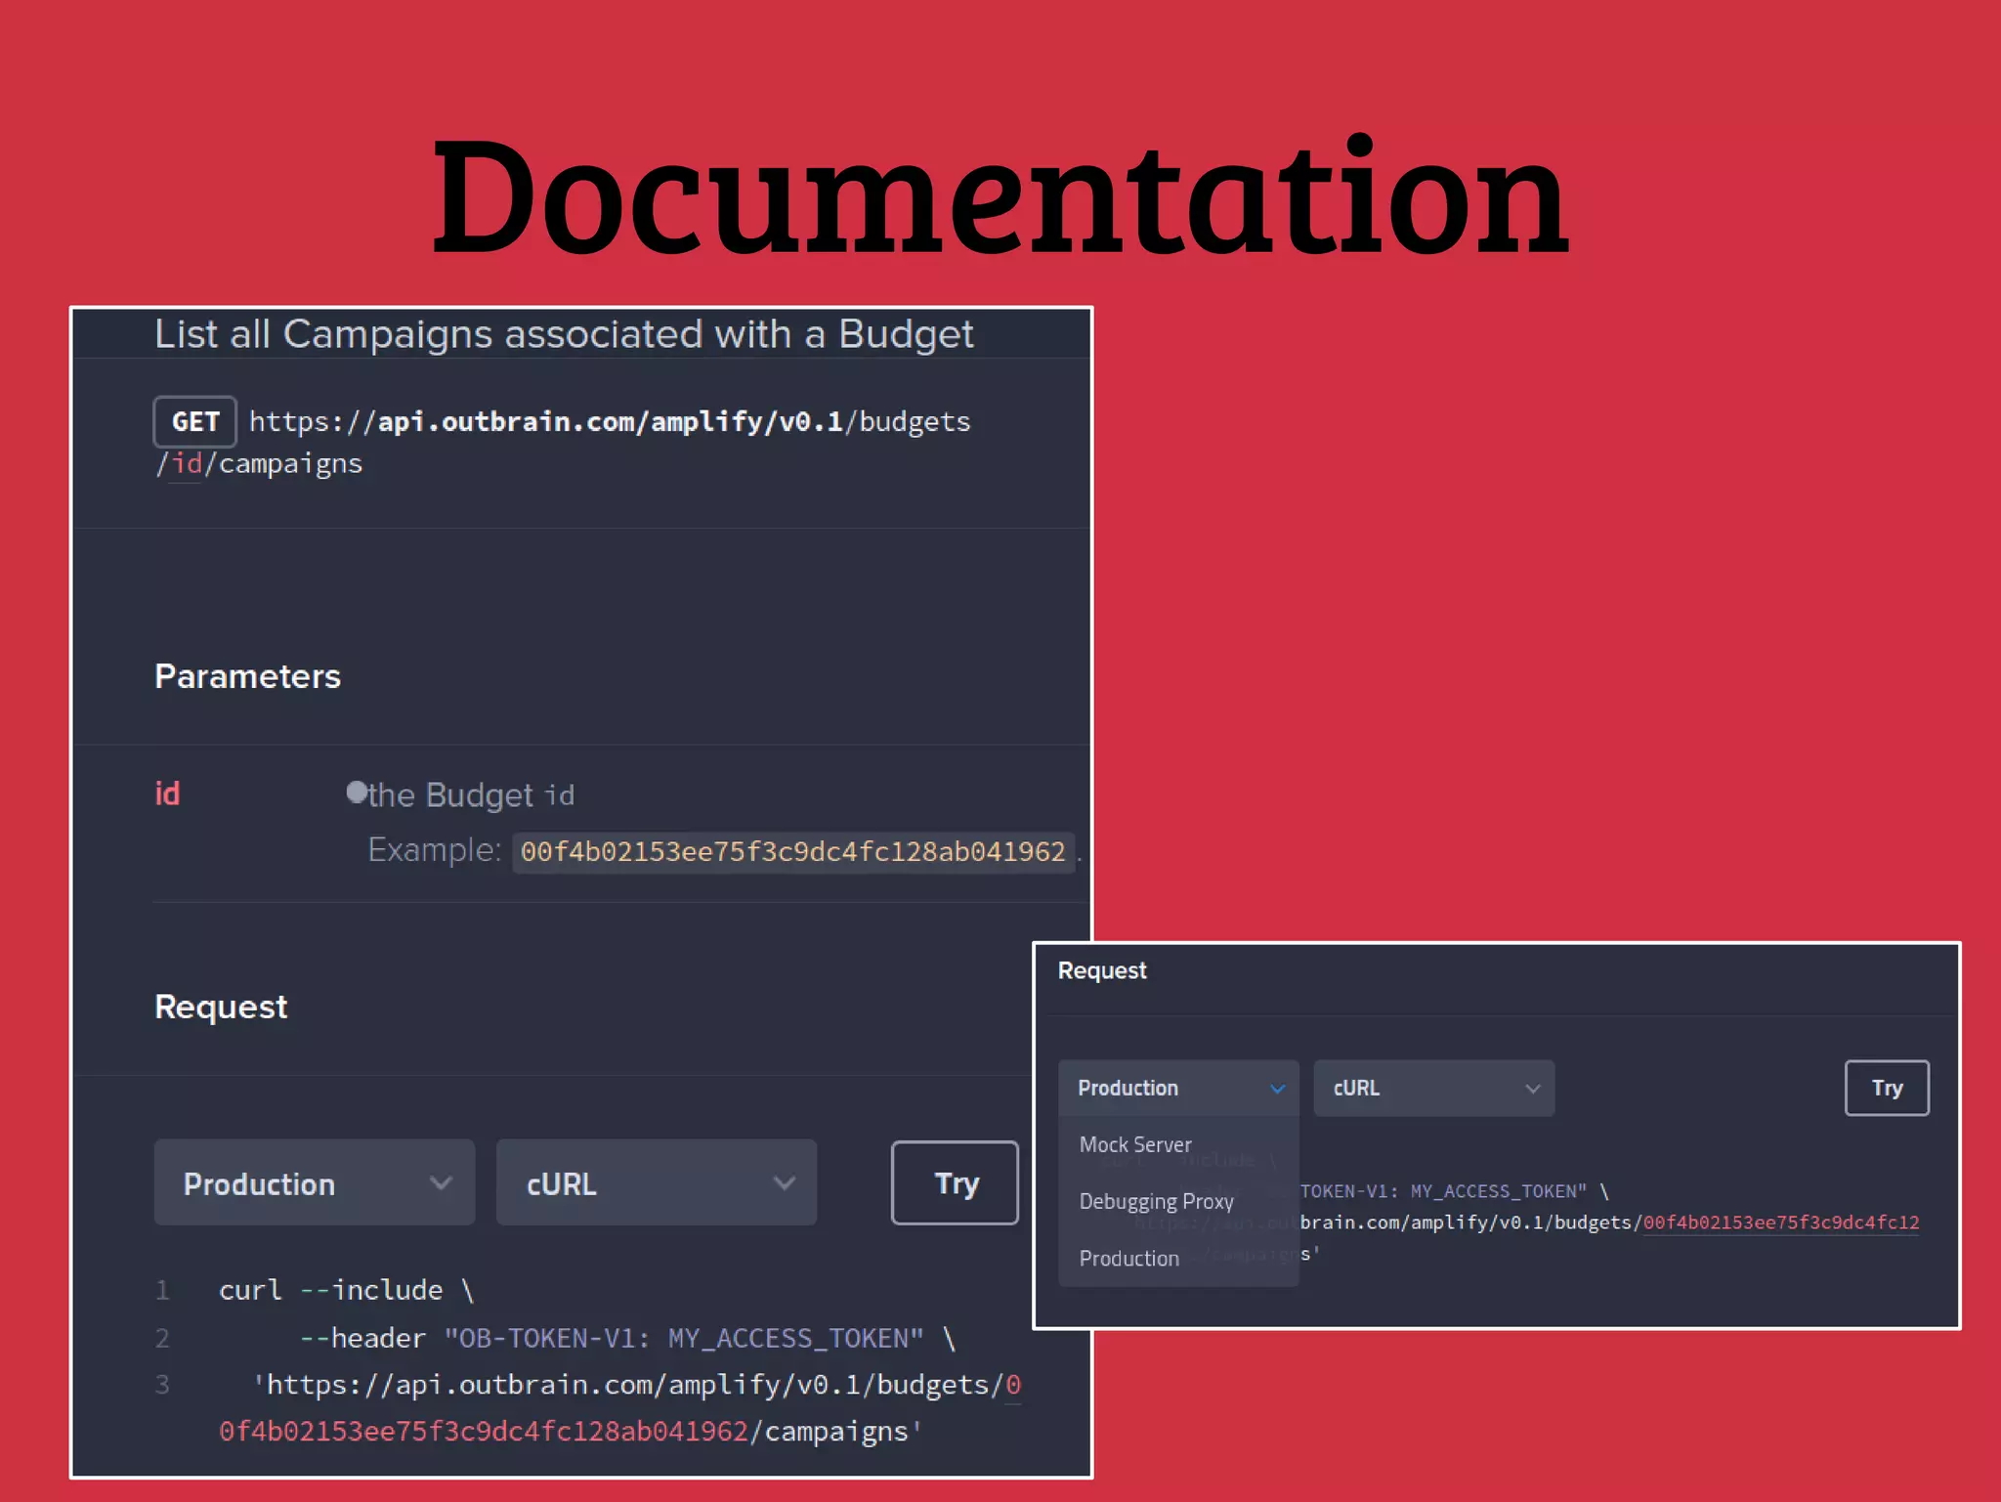
Task: Click the https://api.outbrain.com code line 3
Action: (x=637, y=1385)
